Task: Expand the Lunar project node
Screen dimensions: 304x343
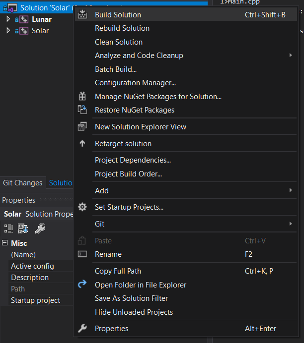Action: (x=8, y=19)
